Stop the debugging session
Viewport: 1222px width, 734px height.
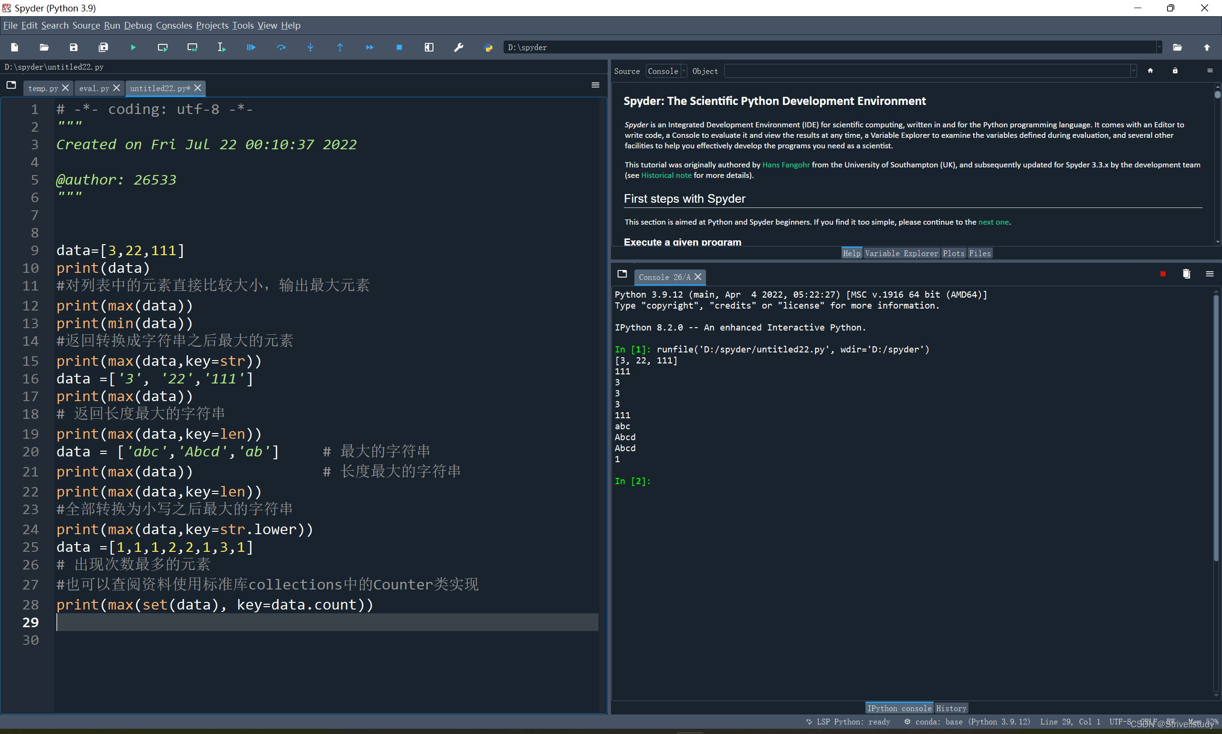399,47
